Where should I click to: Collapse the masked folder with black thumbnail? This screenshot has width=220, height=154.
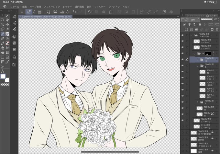(194, 53)
